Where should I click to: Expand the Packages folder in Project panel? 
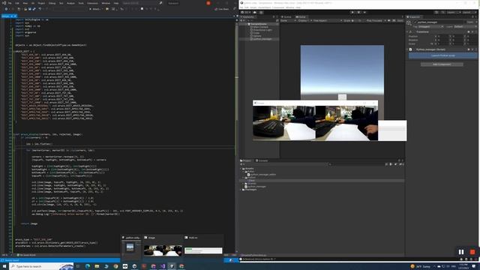coord(241,190)
